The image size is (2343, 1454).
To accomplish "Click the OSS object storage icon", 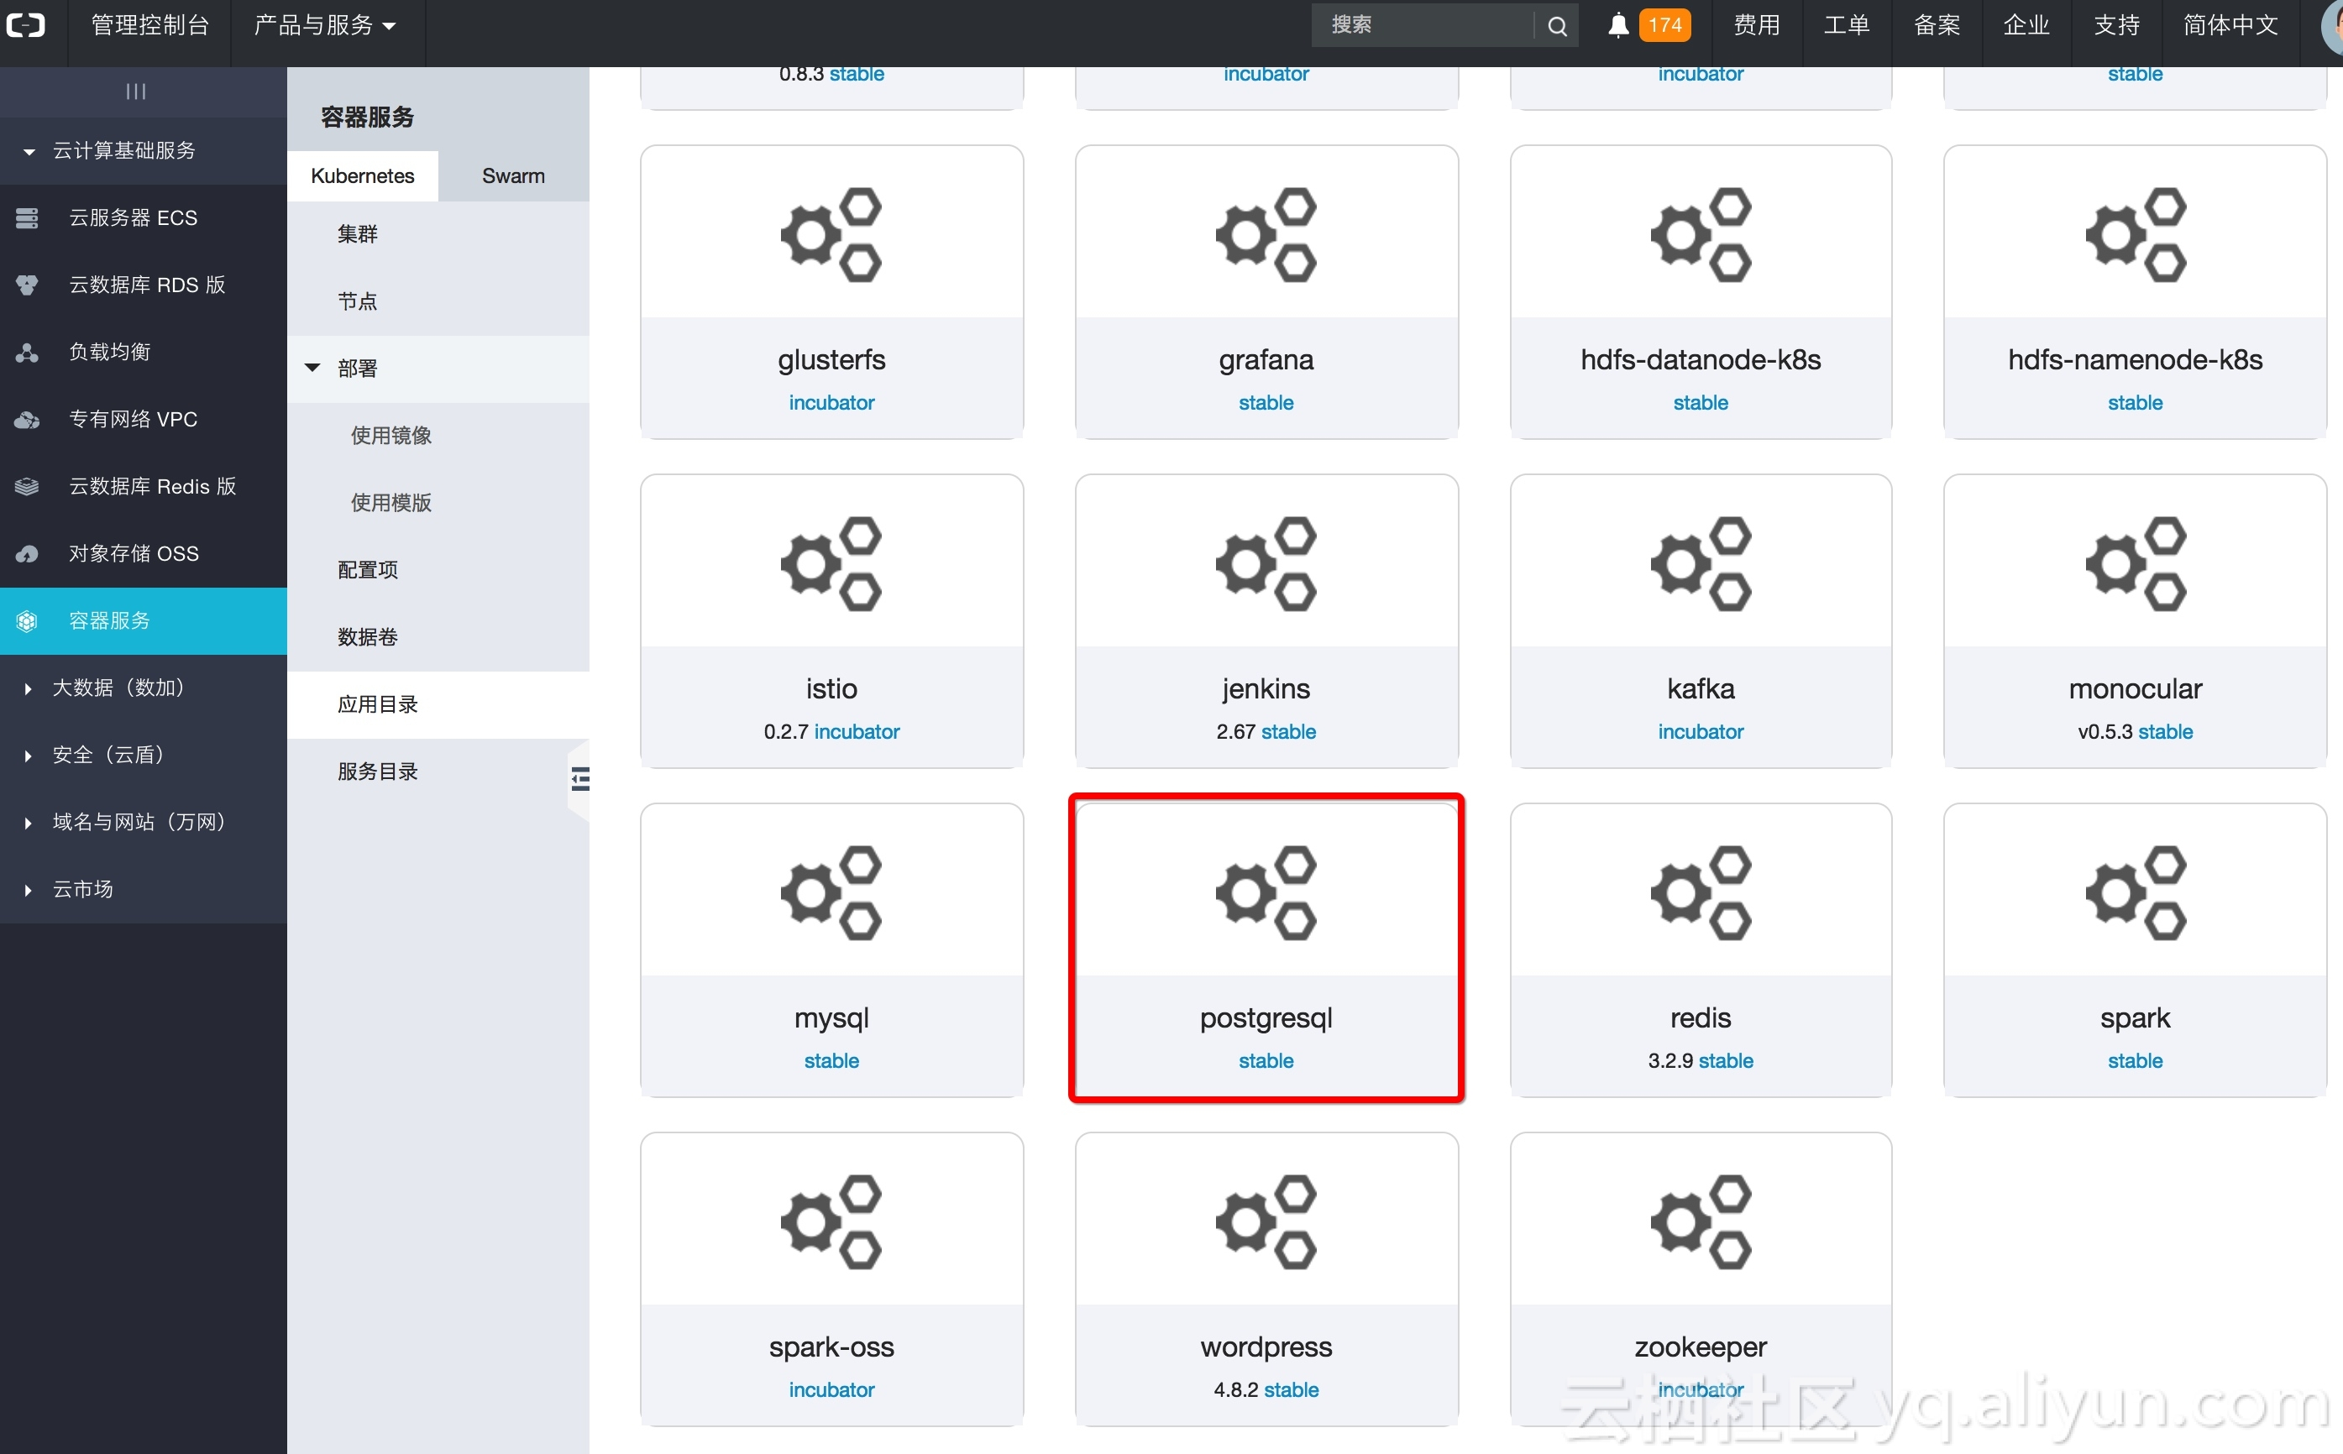I will tap(27, 554).
